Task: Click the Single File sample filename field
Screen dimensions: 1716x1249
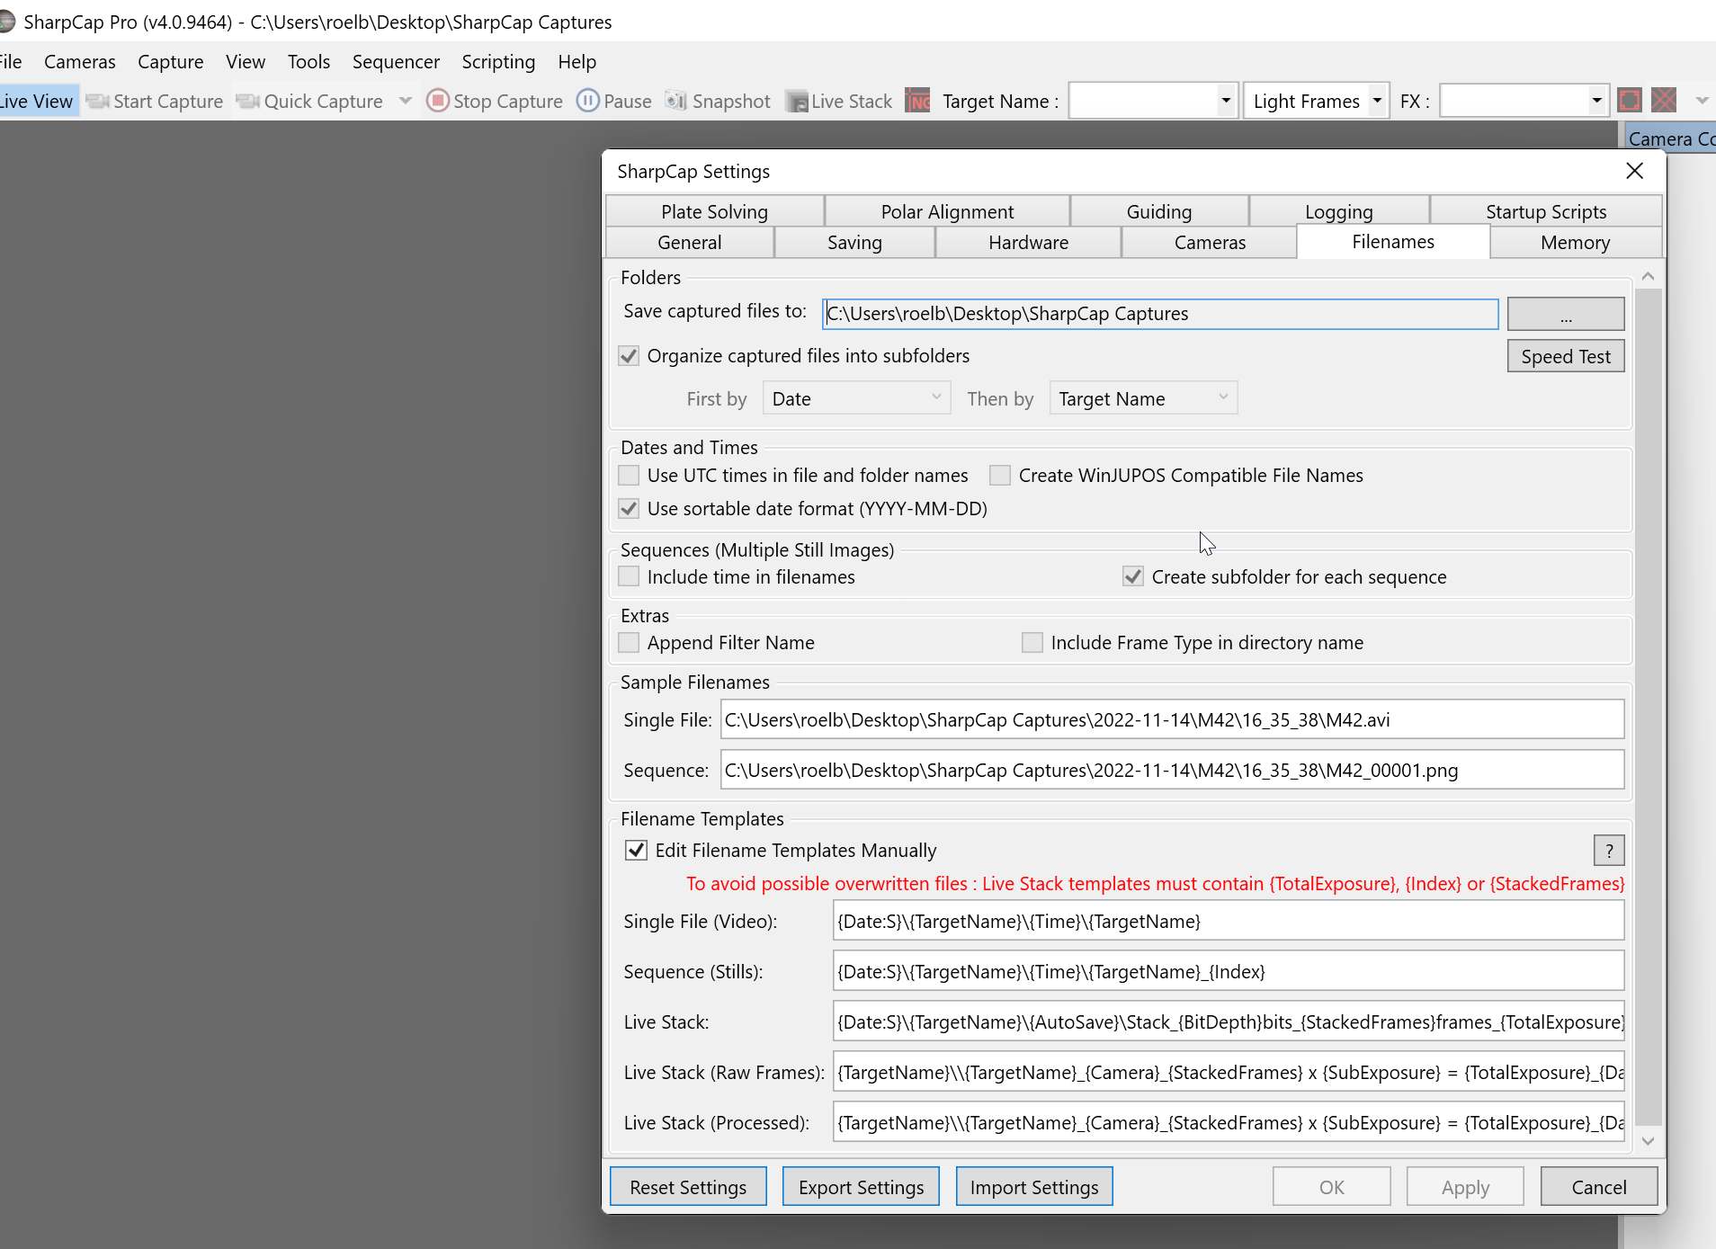Action: coord(1172,719)
